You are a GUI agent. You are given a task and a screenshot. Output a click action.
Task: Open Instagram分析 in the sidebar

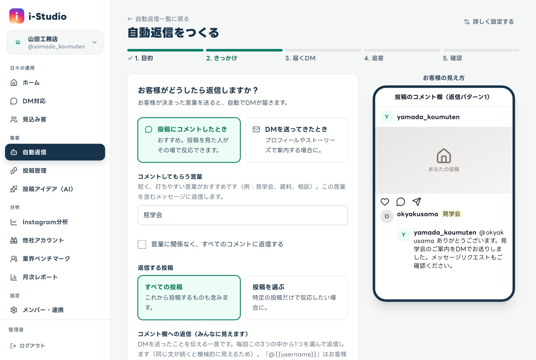[55, 222]
